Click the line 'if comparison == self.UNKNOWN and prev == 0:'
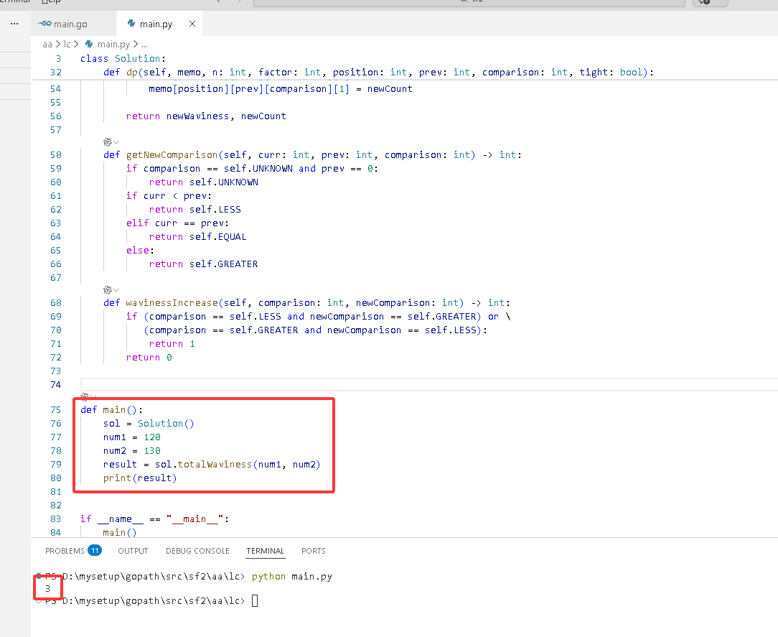Screen dimensions: 778x637 (252, 169)
